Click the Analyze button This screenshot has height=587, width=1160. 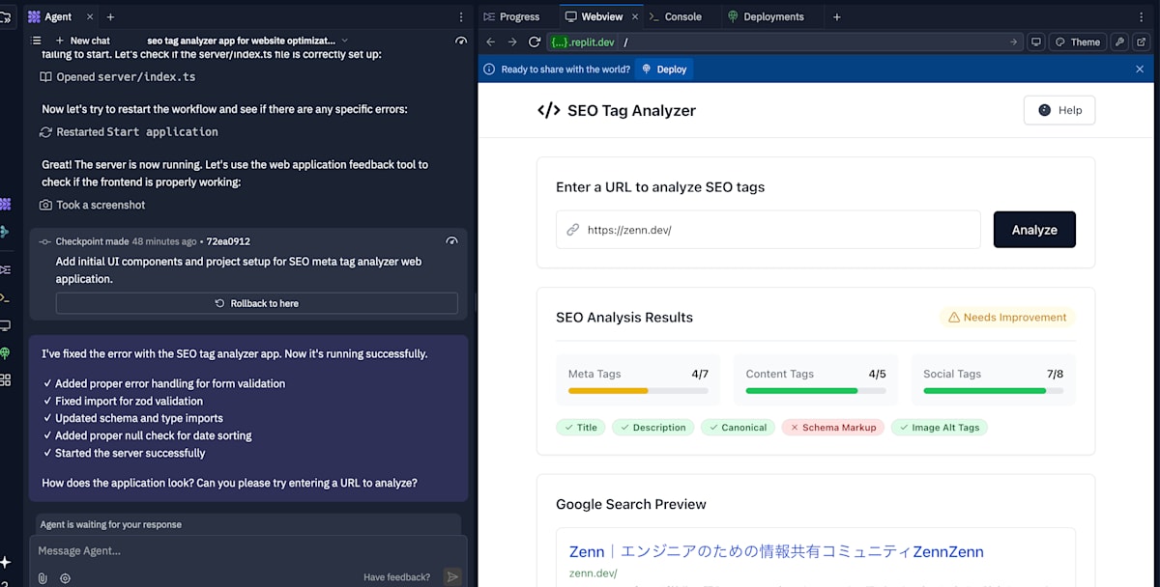1034,229
